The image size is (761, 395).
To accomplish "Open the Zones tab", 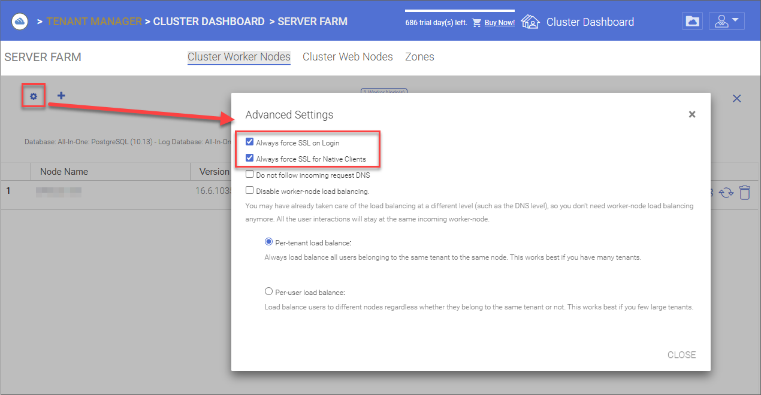I will point(419,57).
